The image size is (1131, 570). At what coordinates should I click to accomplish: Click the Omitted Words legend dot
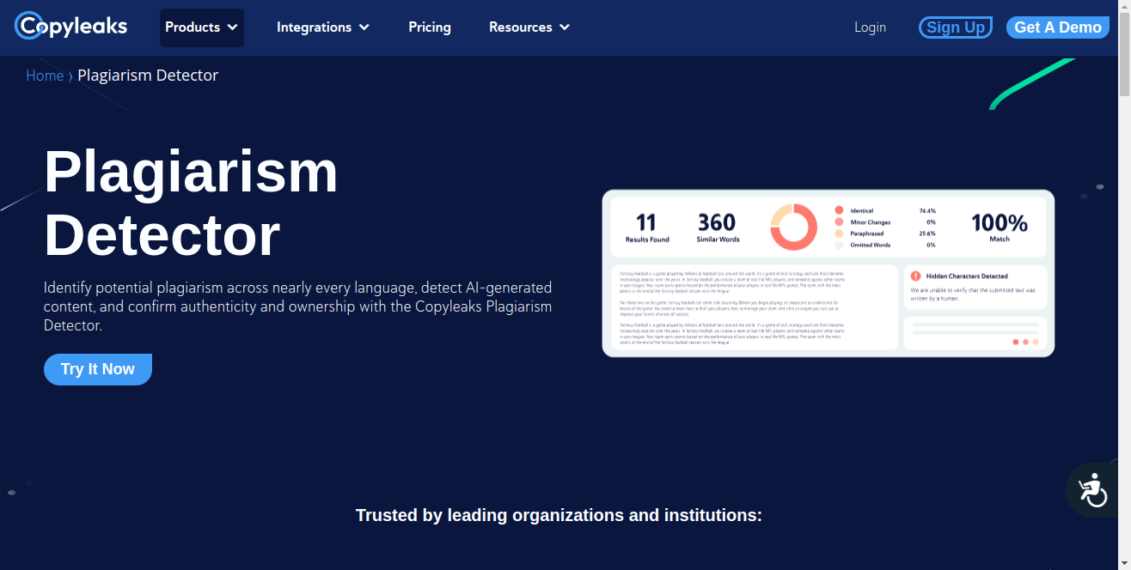coord(839,245)
